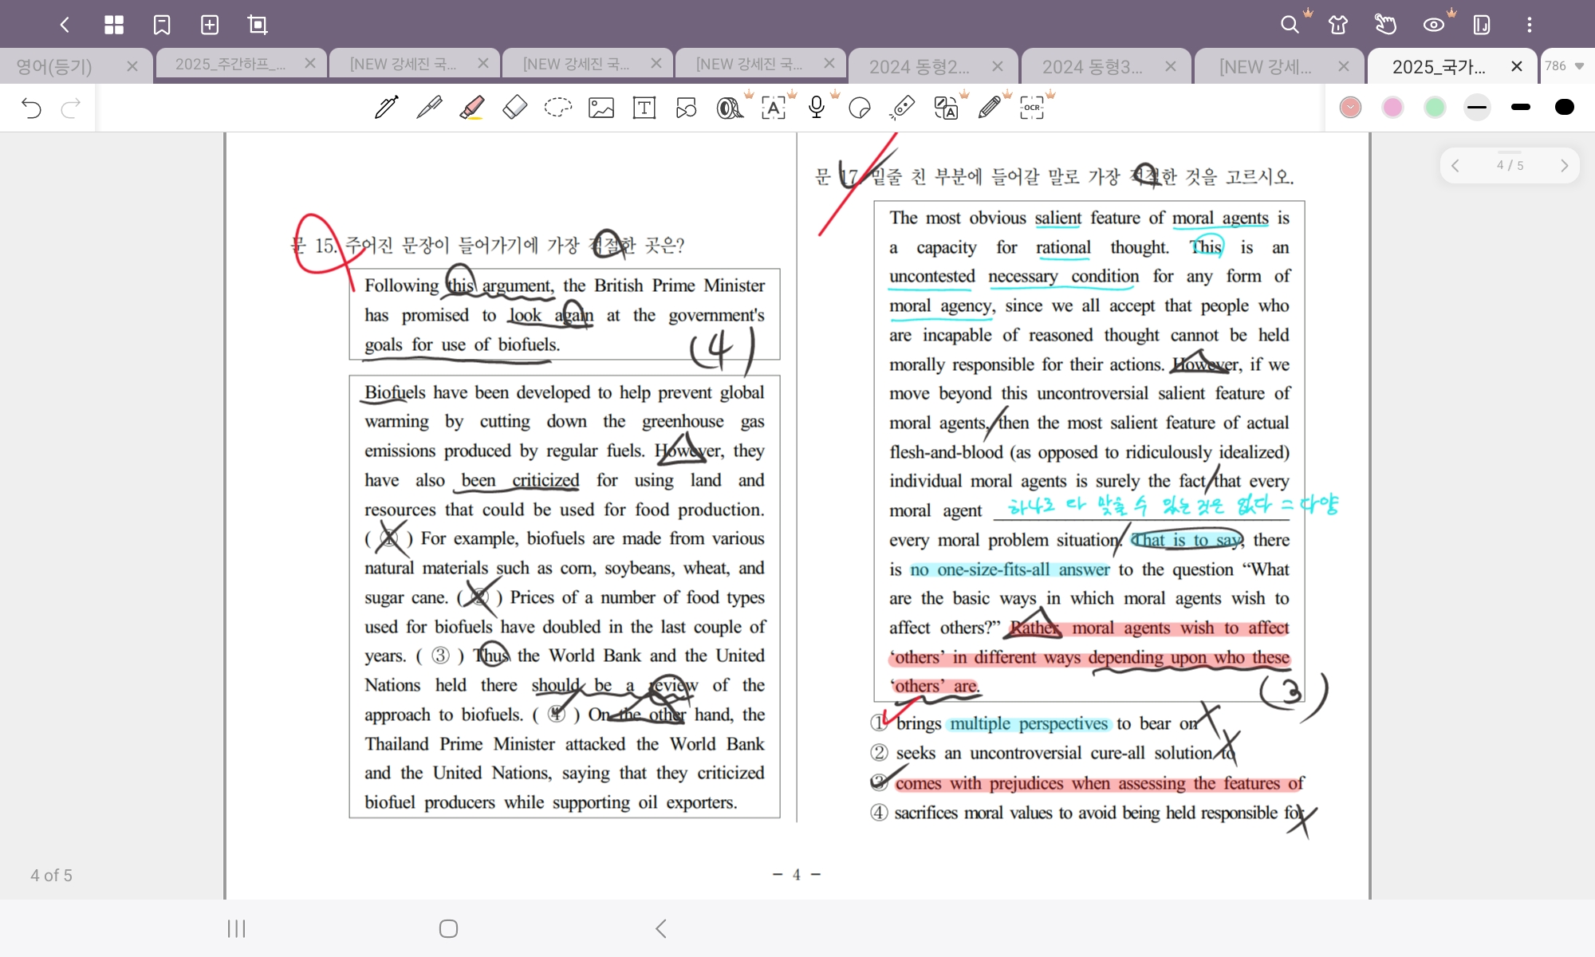Add a new page with the plus icon
Viewport: 1595px width, 957px height.
(x=210, y=25)
